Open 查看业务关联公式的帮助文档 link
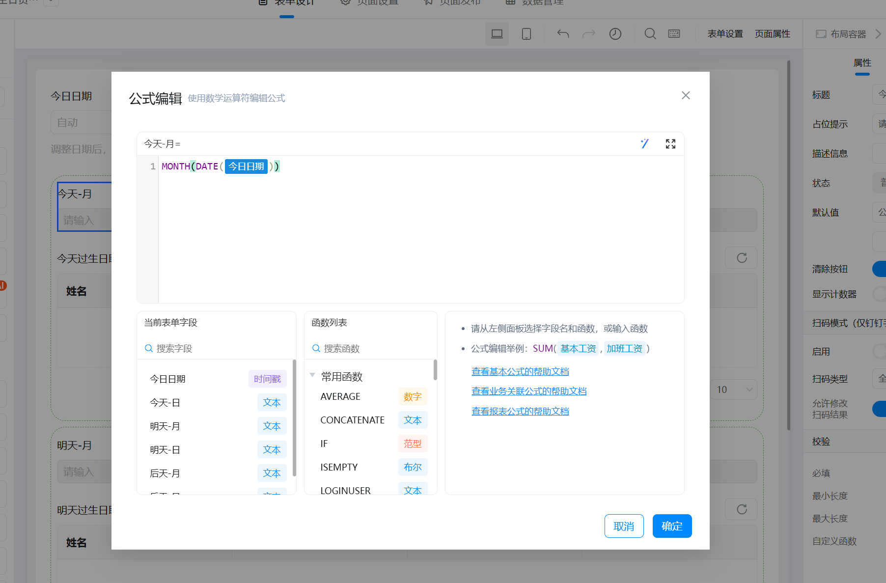Viewport: 886px width, 583px height. click(529, 391)
